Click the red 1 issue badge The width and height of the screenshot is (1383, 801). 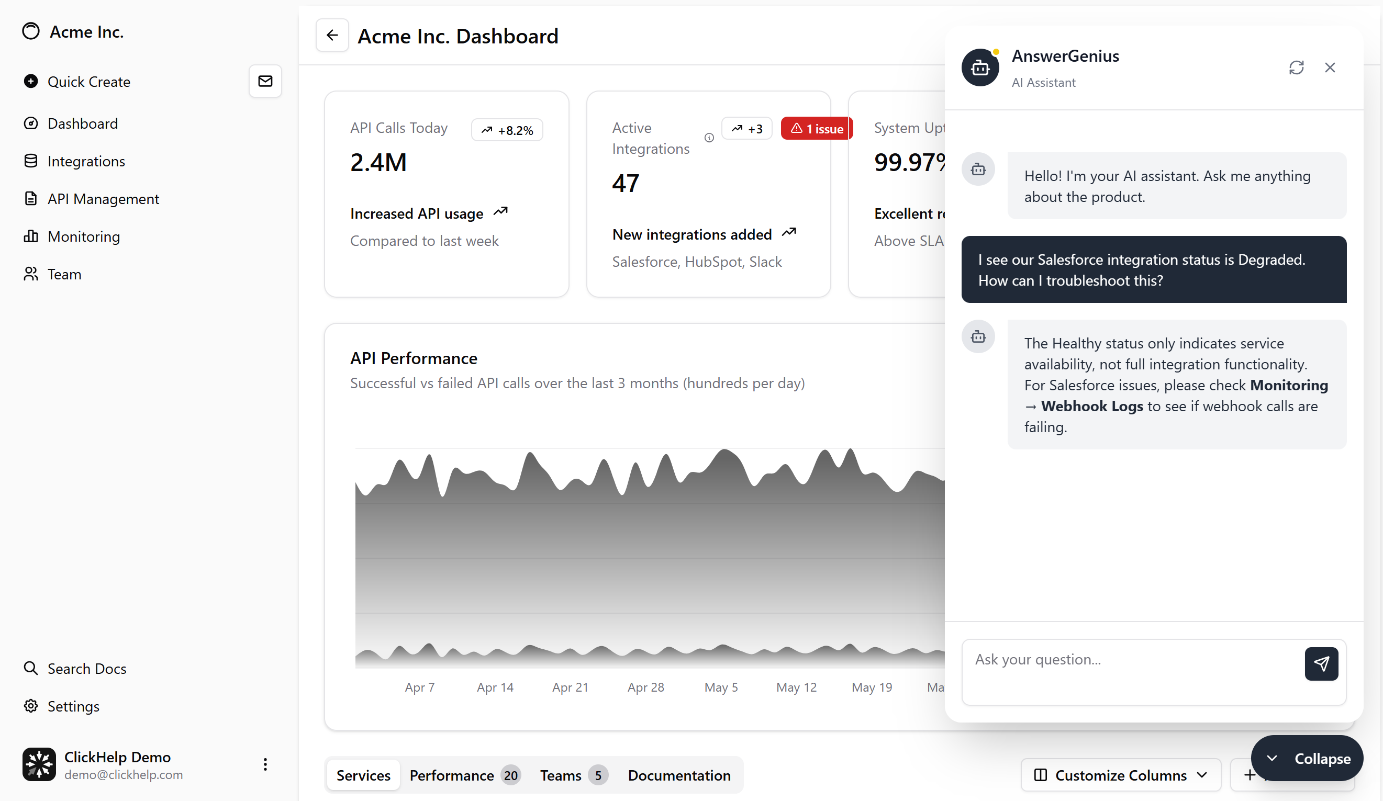(x=816, y=129)
